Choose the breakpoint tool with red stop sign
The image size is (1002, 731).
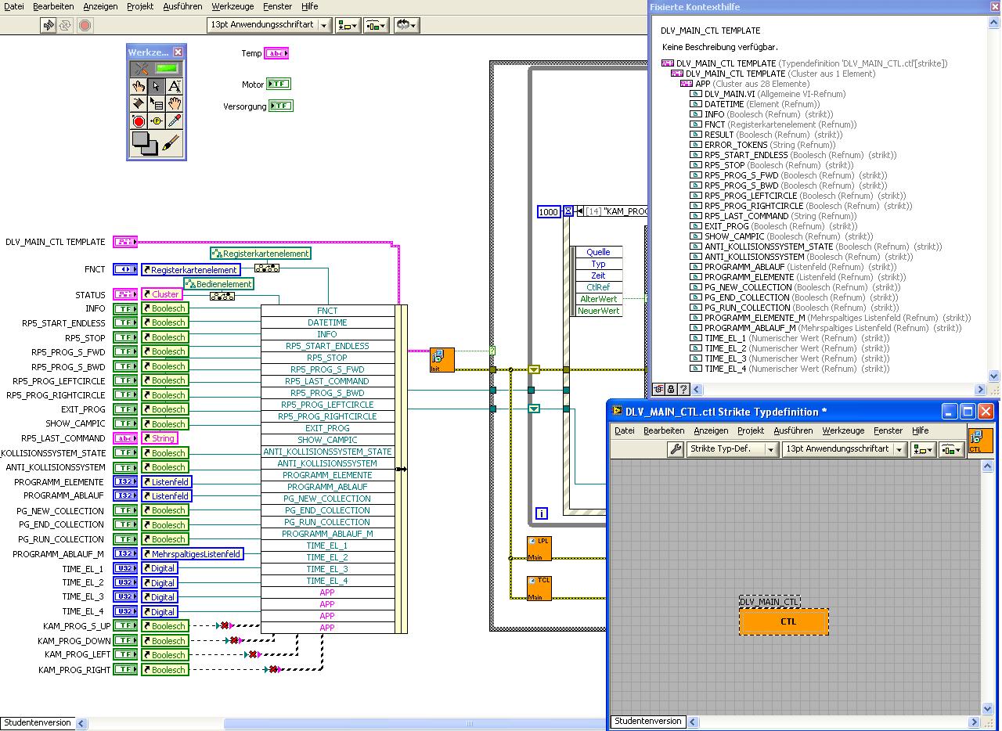click(x=139, y=121)
